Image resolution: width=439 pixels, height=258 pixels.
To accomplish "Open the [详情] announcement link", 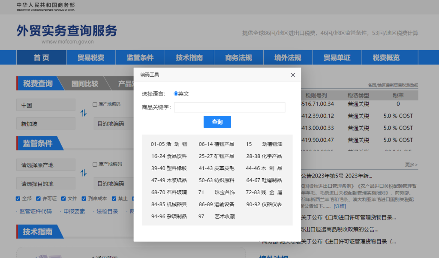I will point(340,206).
